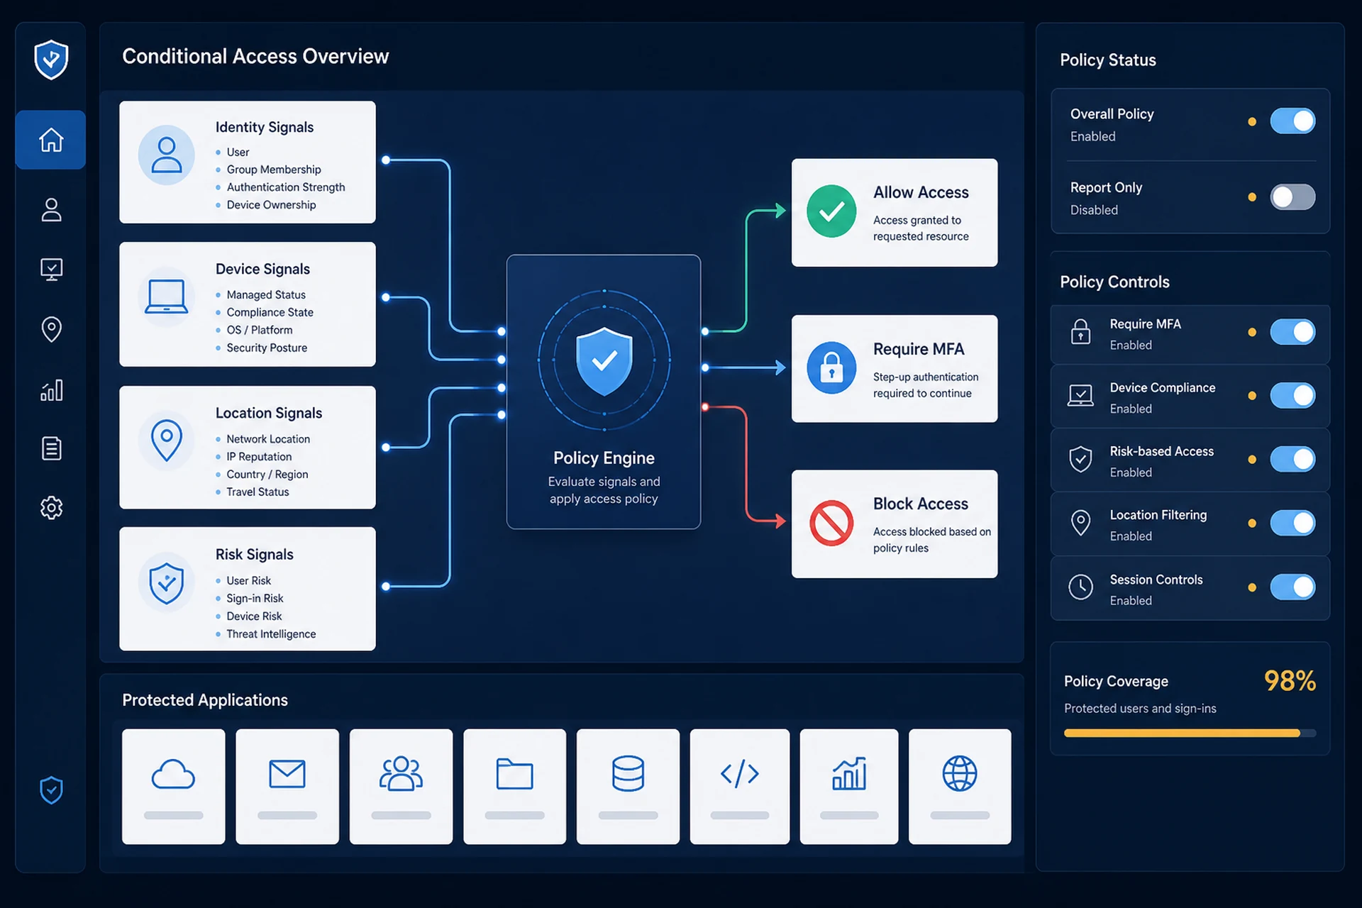Click the Authentication Strength list item
Image resolution: width=1362 pixels, height=908 pixels.
pos(286,187)
